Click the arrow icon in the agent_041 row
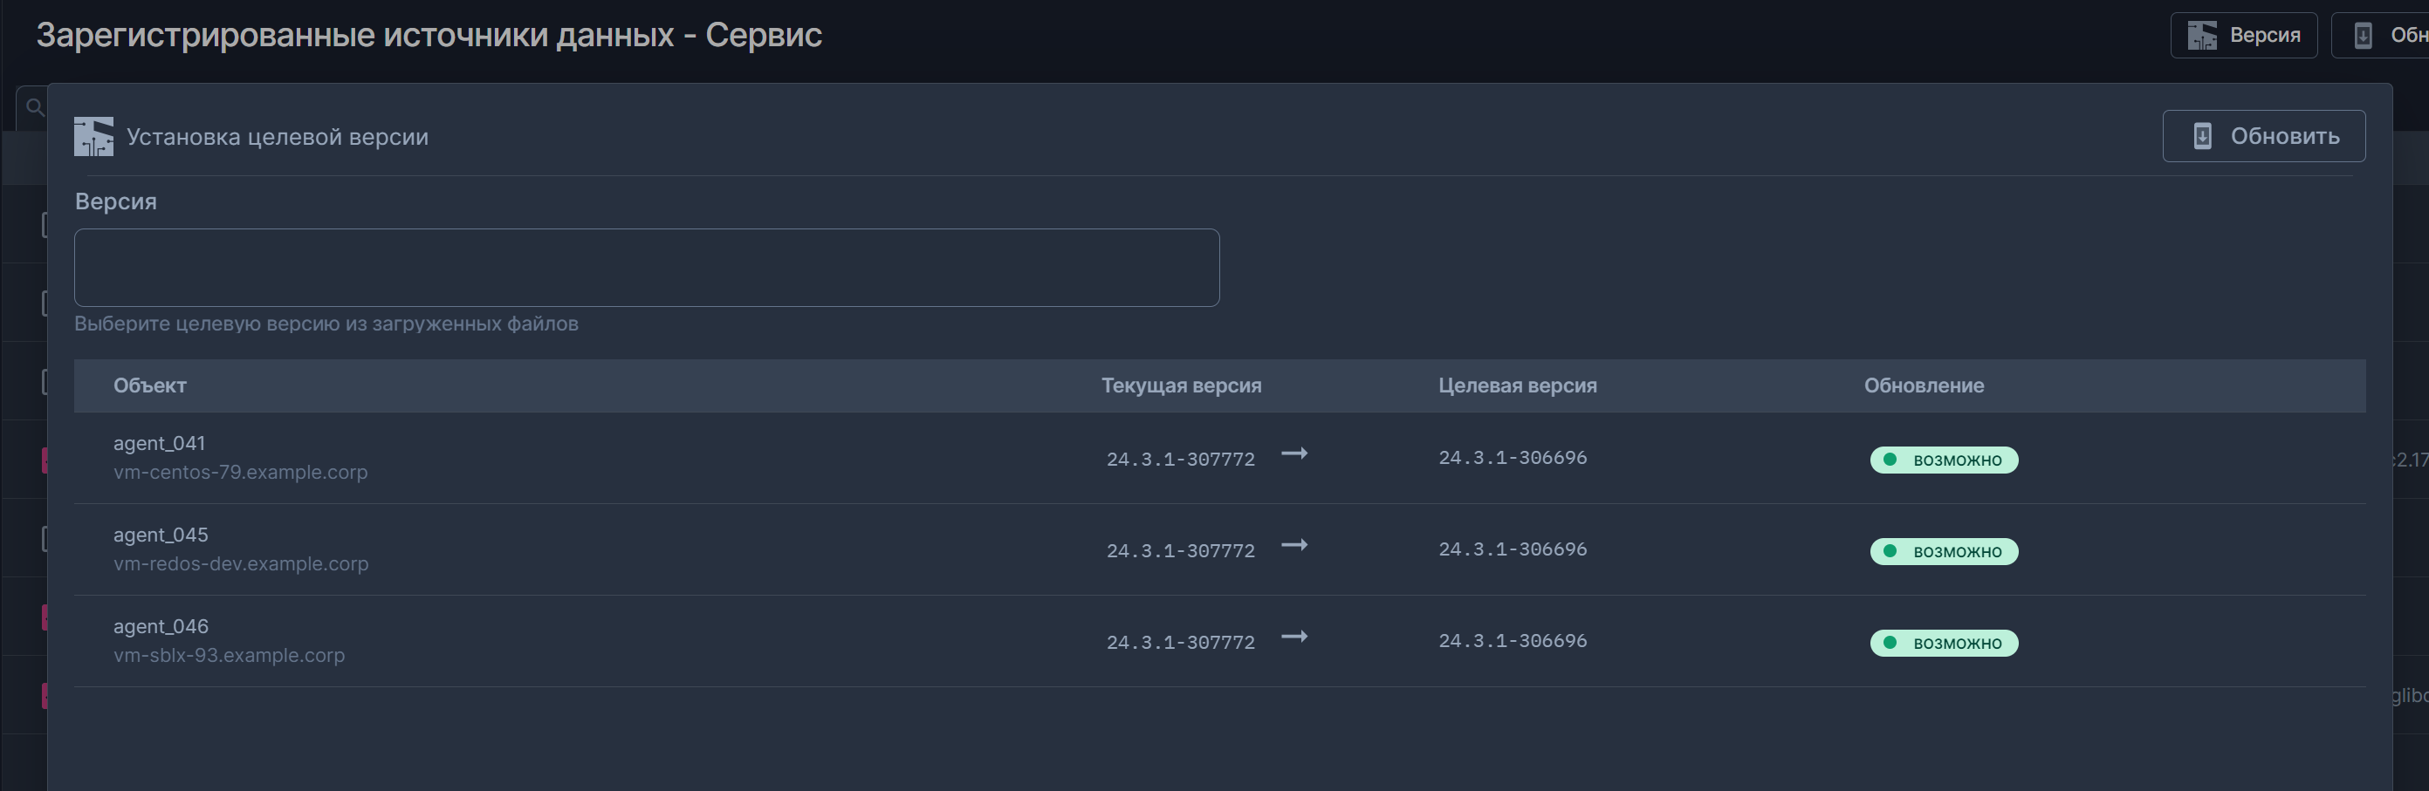The width and height of the screenshot is (2429, 791). pyautogui.click(x=1293, y=453)
